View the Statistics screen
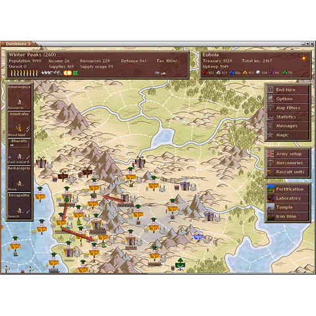The image size is (316, 316). [287, 117]
